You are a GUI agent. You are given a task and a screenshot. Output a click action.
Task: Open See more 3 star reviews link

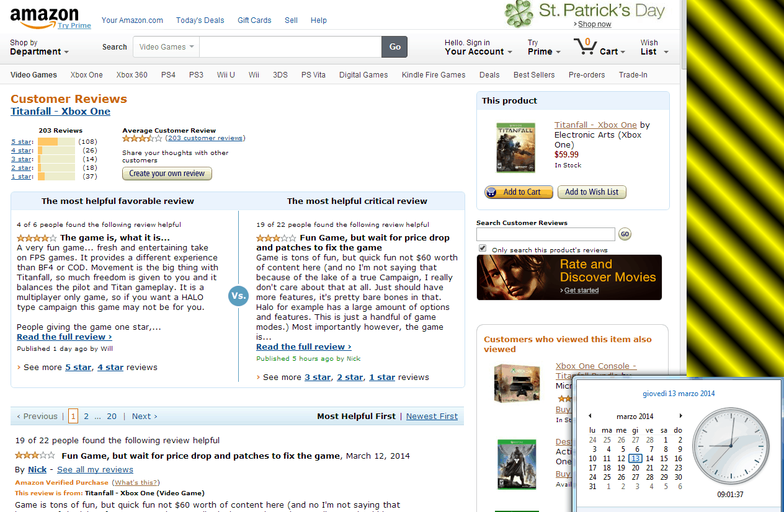coord(317,377)
